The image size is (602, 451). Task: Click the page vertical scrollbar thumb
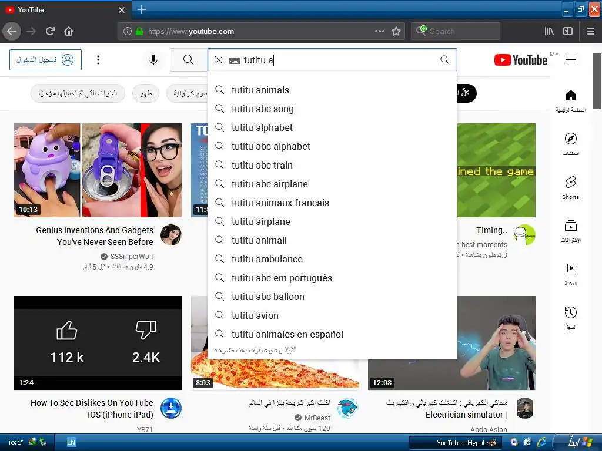(x=597, y=81)
